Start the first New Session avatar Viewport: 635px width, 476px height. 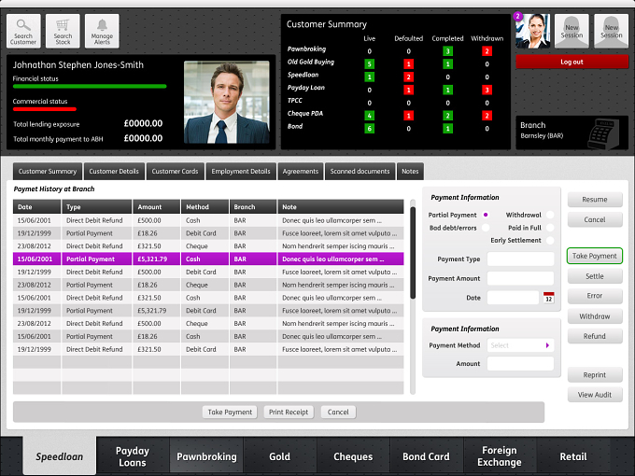571,31
